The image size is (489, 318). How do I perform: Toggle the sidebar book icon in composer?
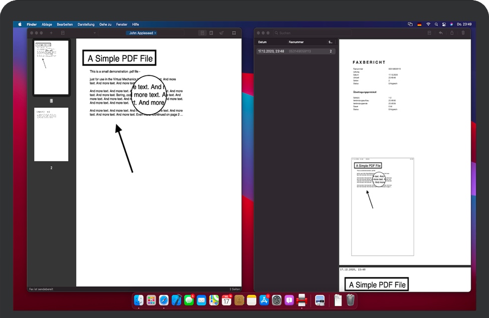[x=234, y=33]
